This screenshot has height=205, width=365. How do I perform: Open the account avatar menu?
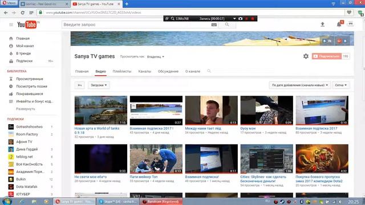pos(350,24)
